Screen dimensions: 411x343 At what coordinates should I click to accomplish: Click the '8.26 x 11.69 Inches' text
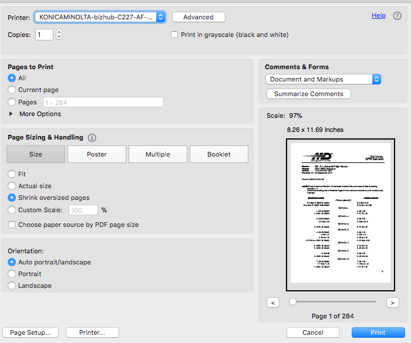tap(315, 130)
